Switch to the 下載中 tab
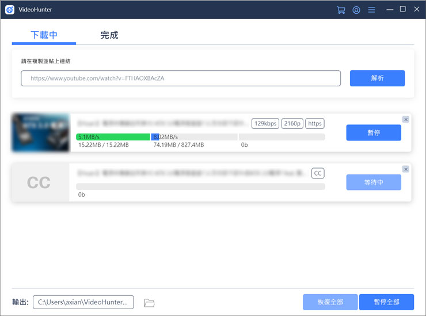 [44, 35]
